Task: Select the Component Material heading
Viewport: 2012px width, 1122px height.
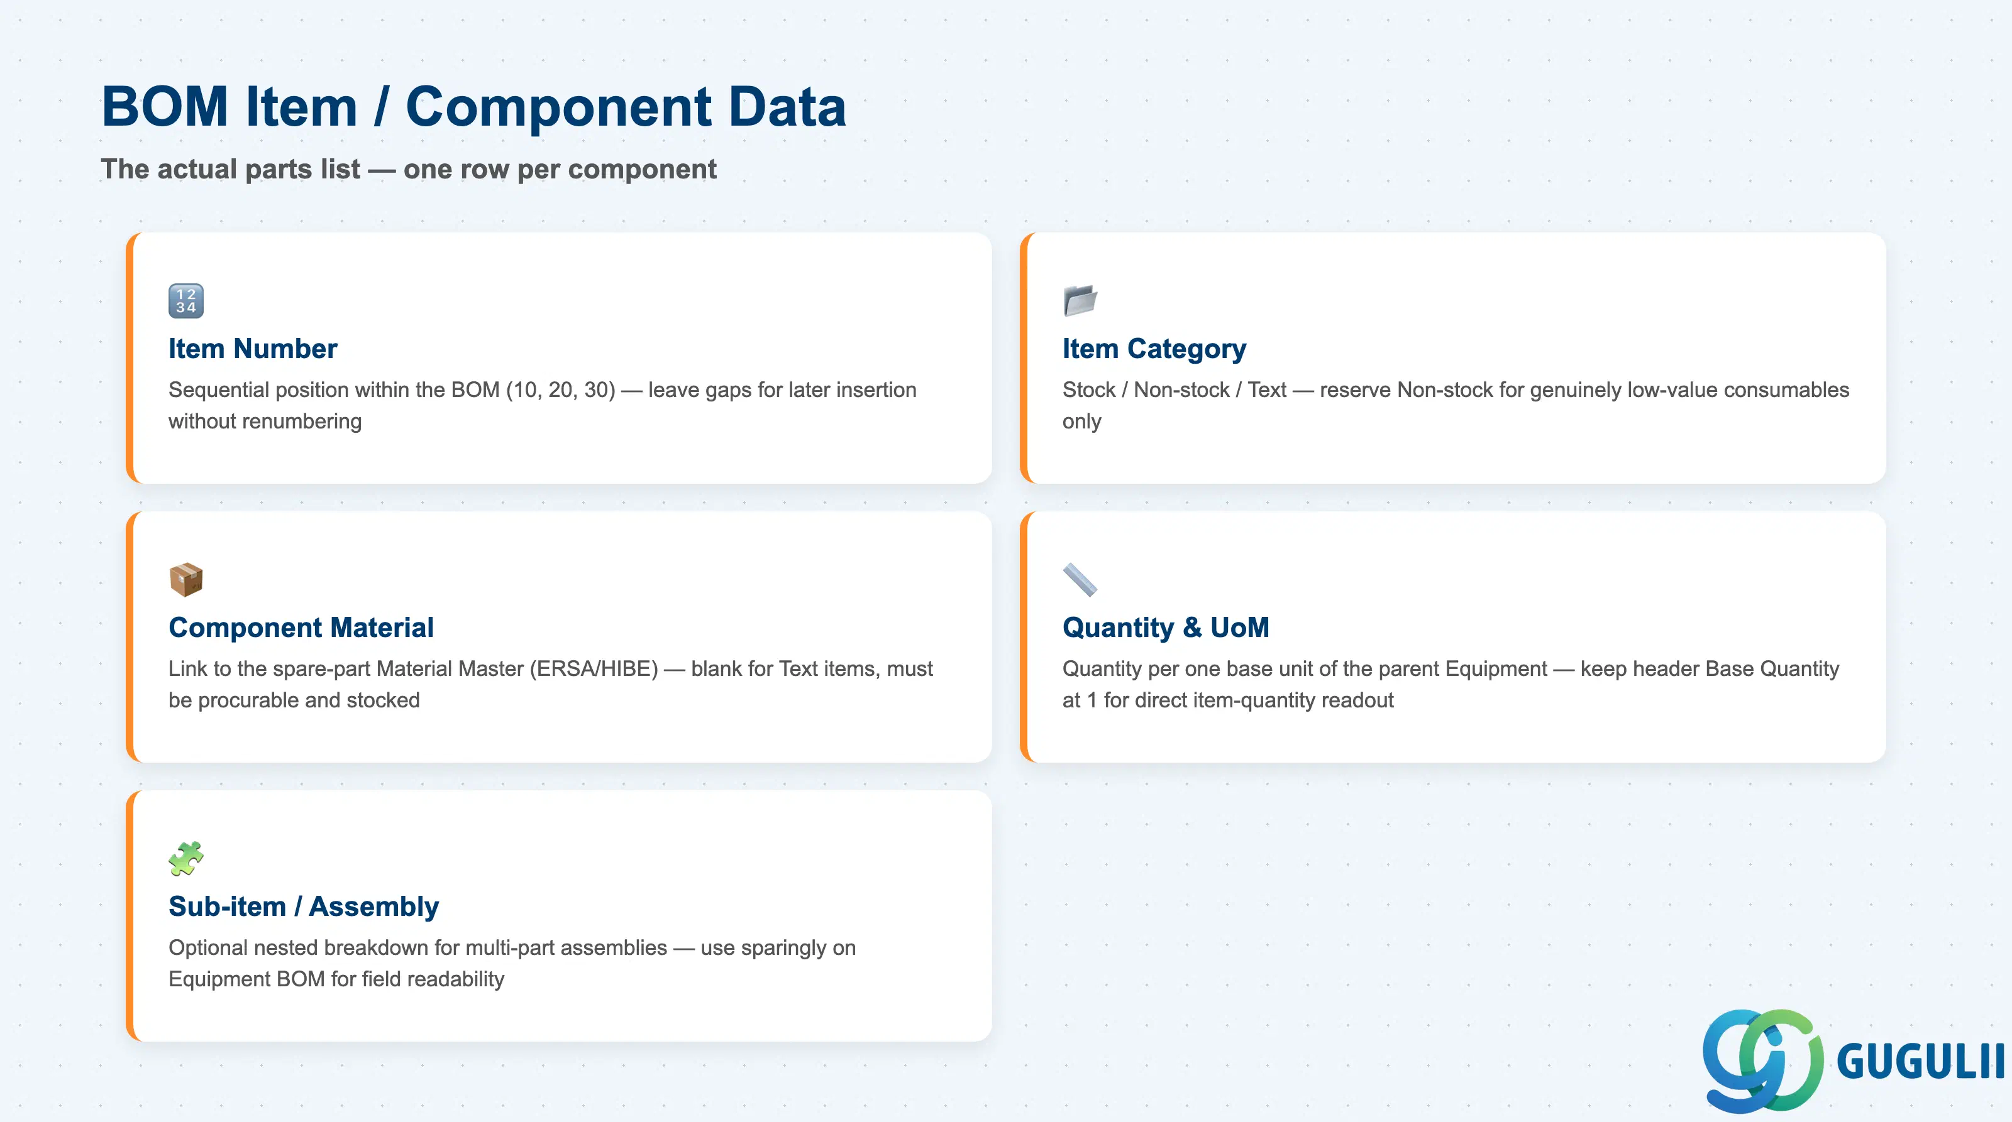Action: (x=301, y=628)
